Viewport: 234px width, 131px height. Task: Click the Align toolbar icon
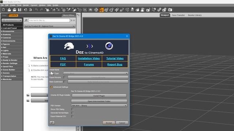[85, 10]
